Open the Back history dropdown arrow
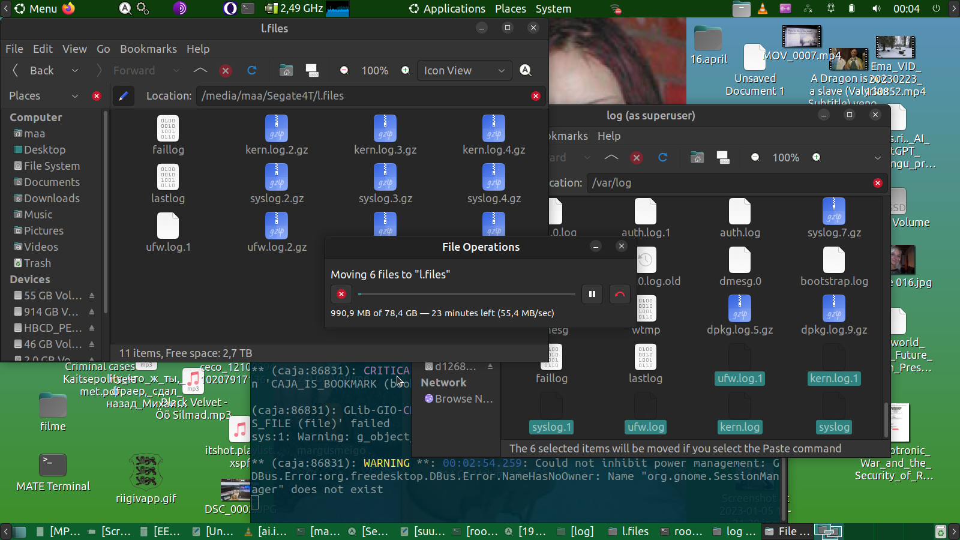This screenshot has width=960, height=540. tap(75, 71)
